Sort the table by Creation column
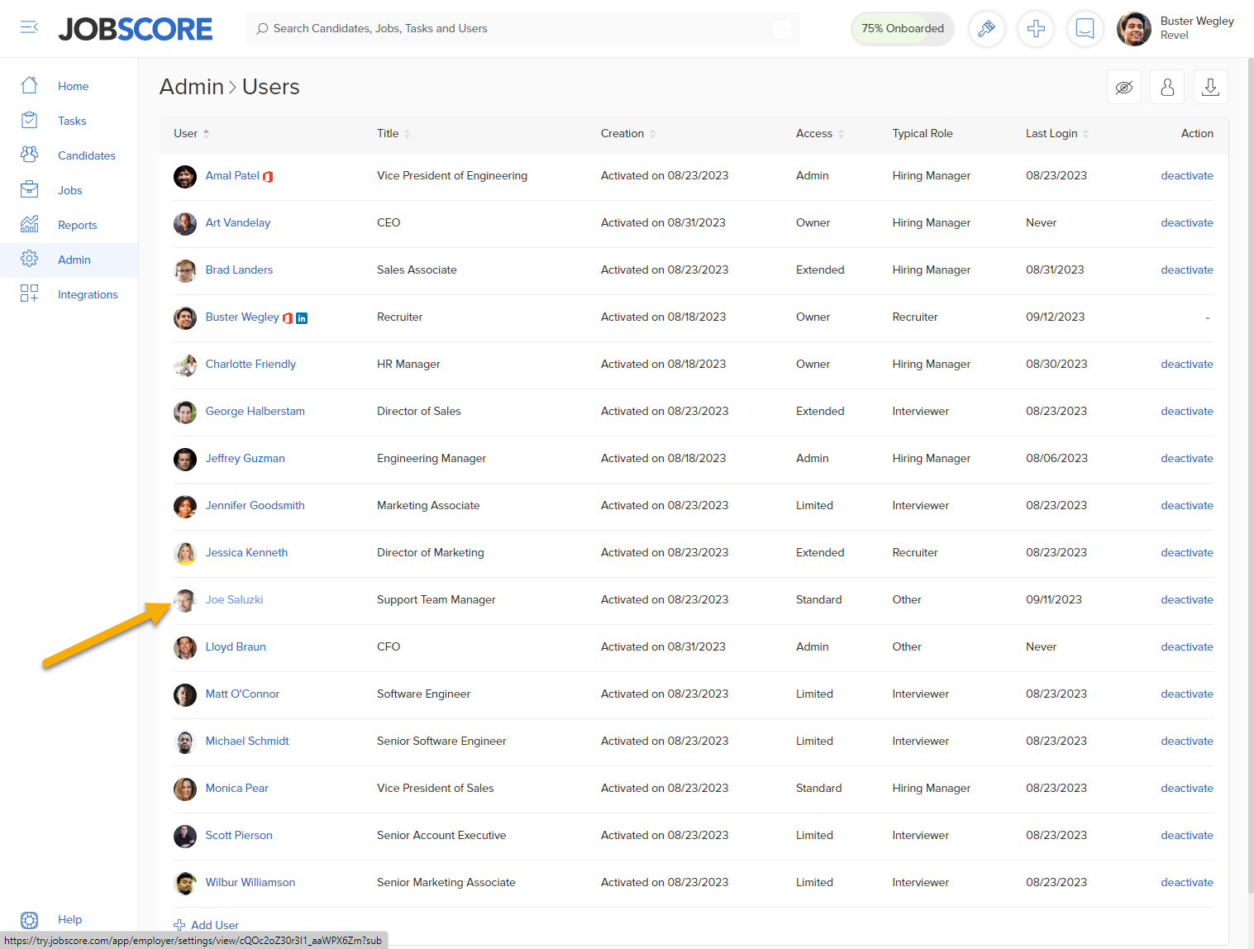This screenshot has width=1254, height=949. click(627, 133)
